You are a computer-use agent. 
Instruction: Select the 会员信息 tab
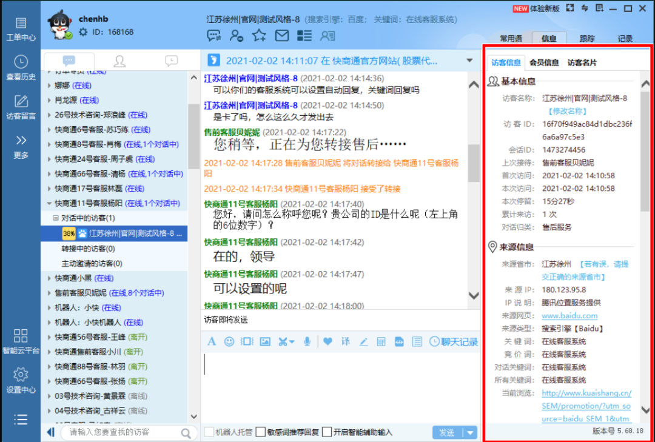click(x=544, y=62)
